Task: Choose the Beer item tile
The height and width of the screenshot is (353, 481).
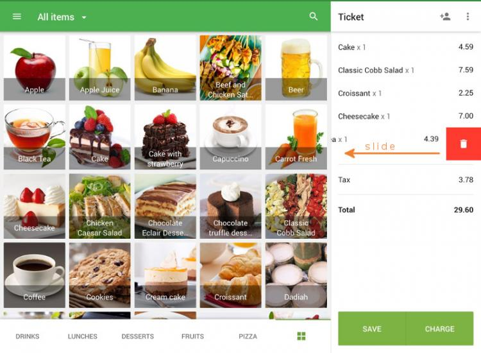Action: (296, 68)
